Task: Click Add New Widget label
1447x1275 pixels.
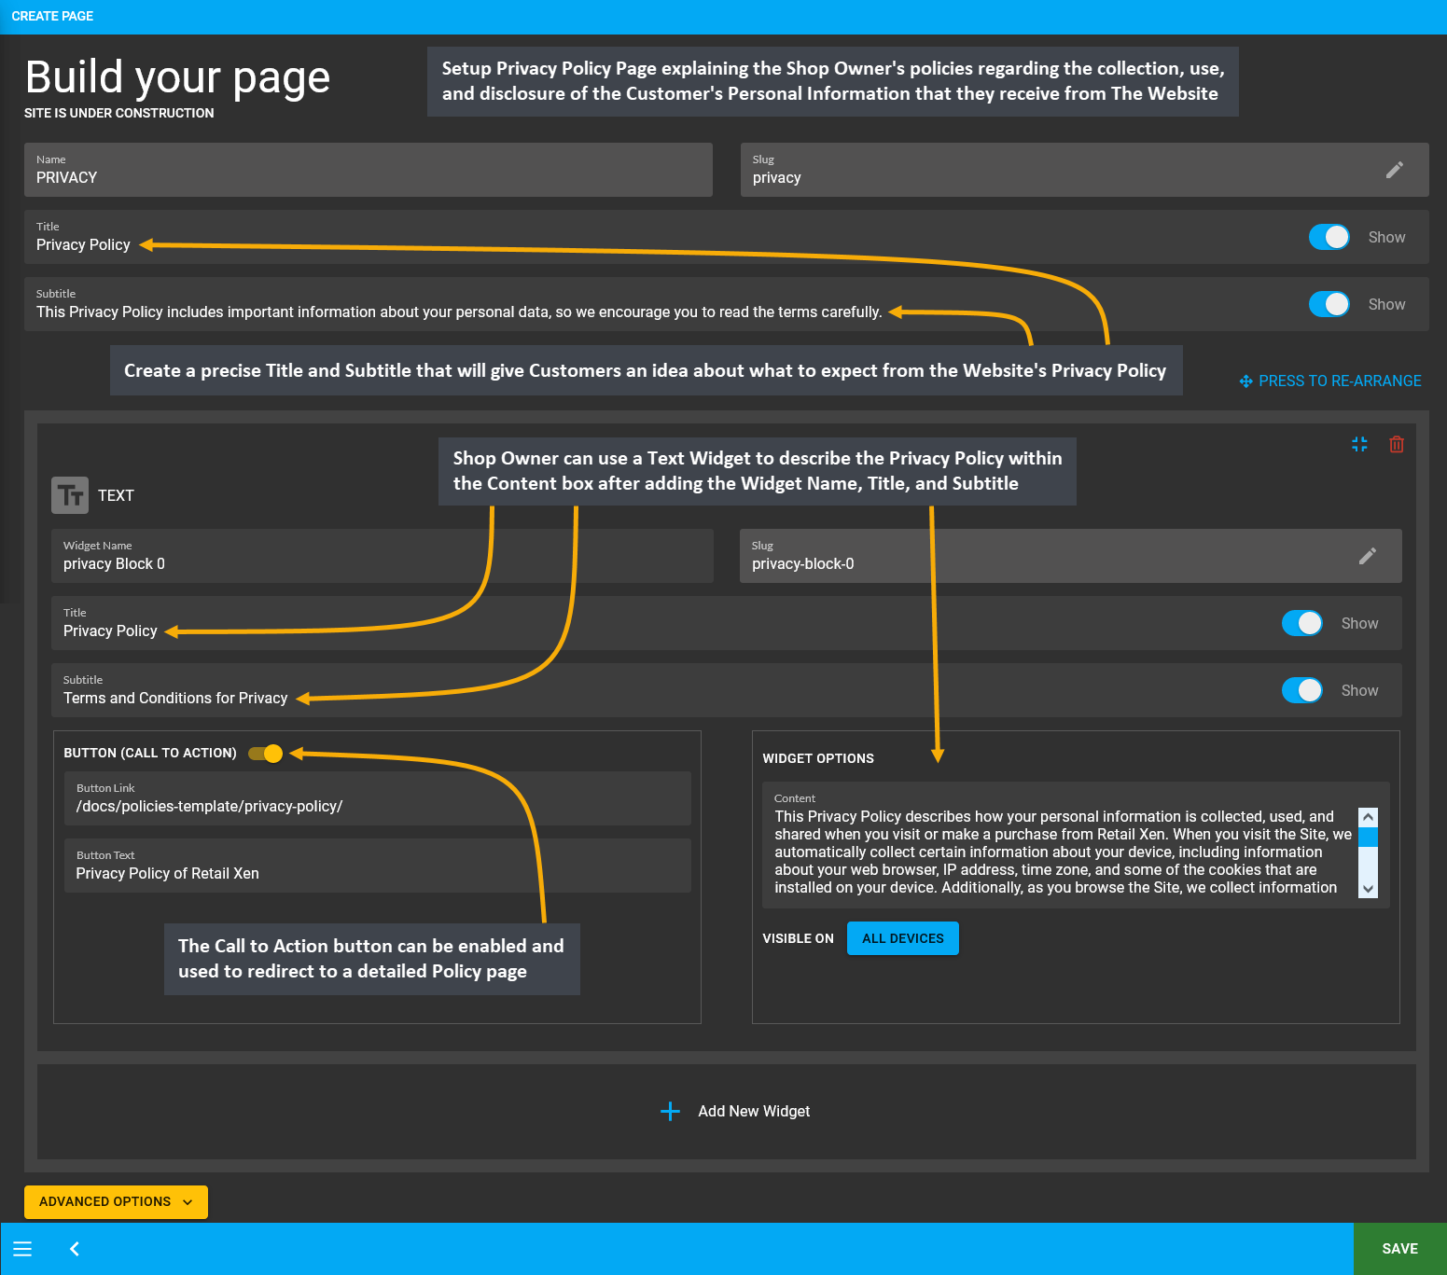Action: (x=754, y=1111)
